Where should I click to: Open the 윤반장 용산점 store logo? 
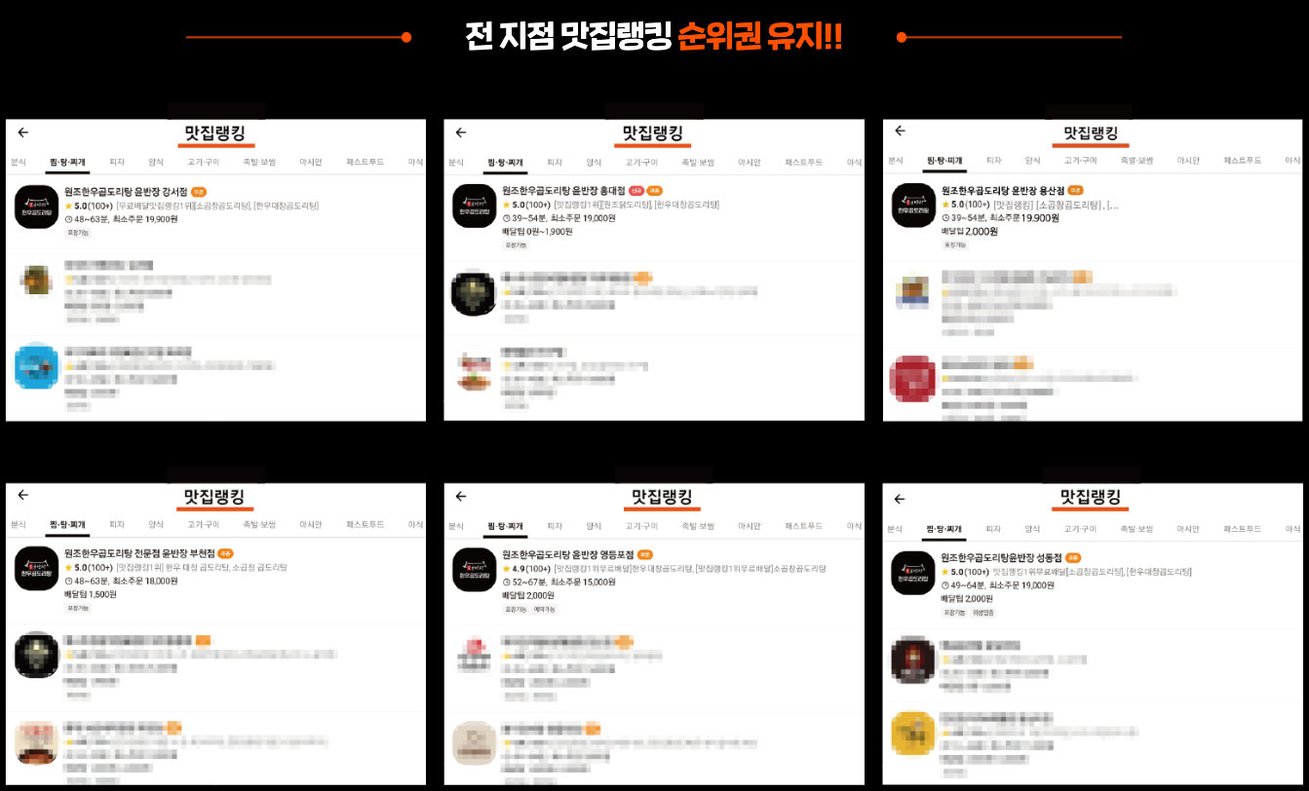click(914, 206)
